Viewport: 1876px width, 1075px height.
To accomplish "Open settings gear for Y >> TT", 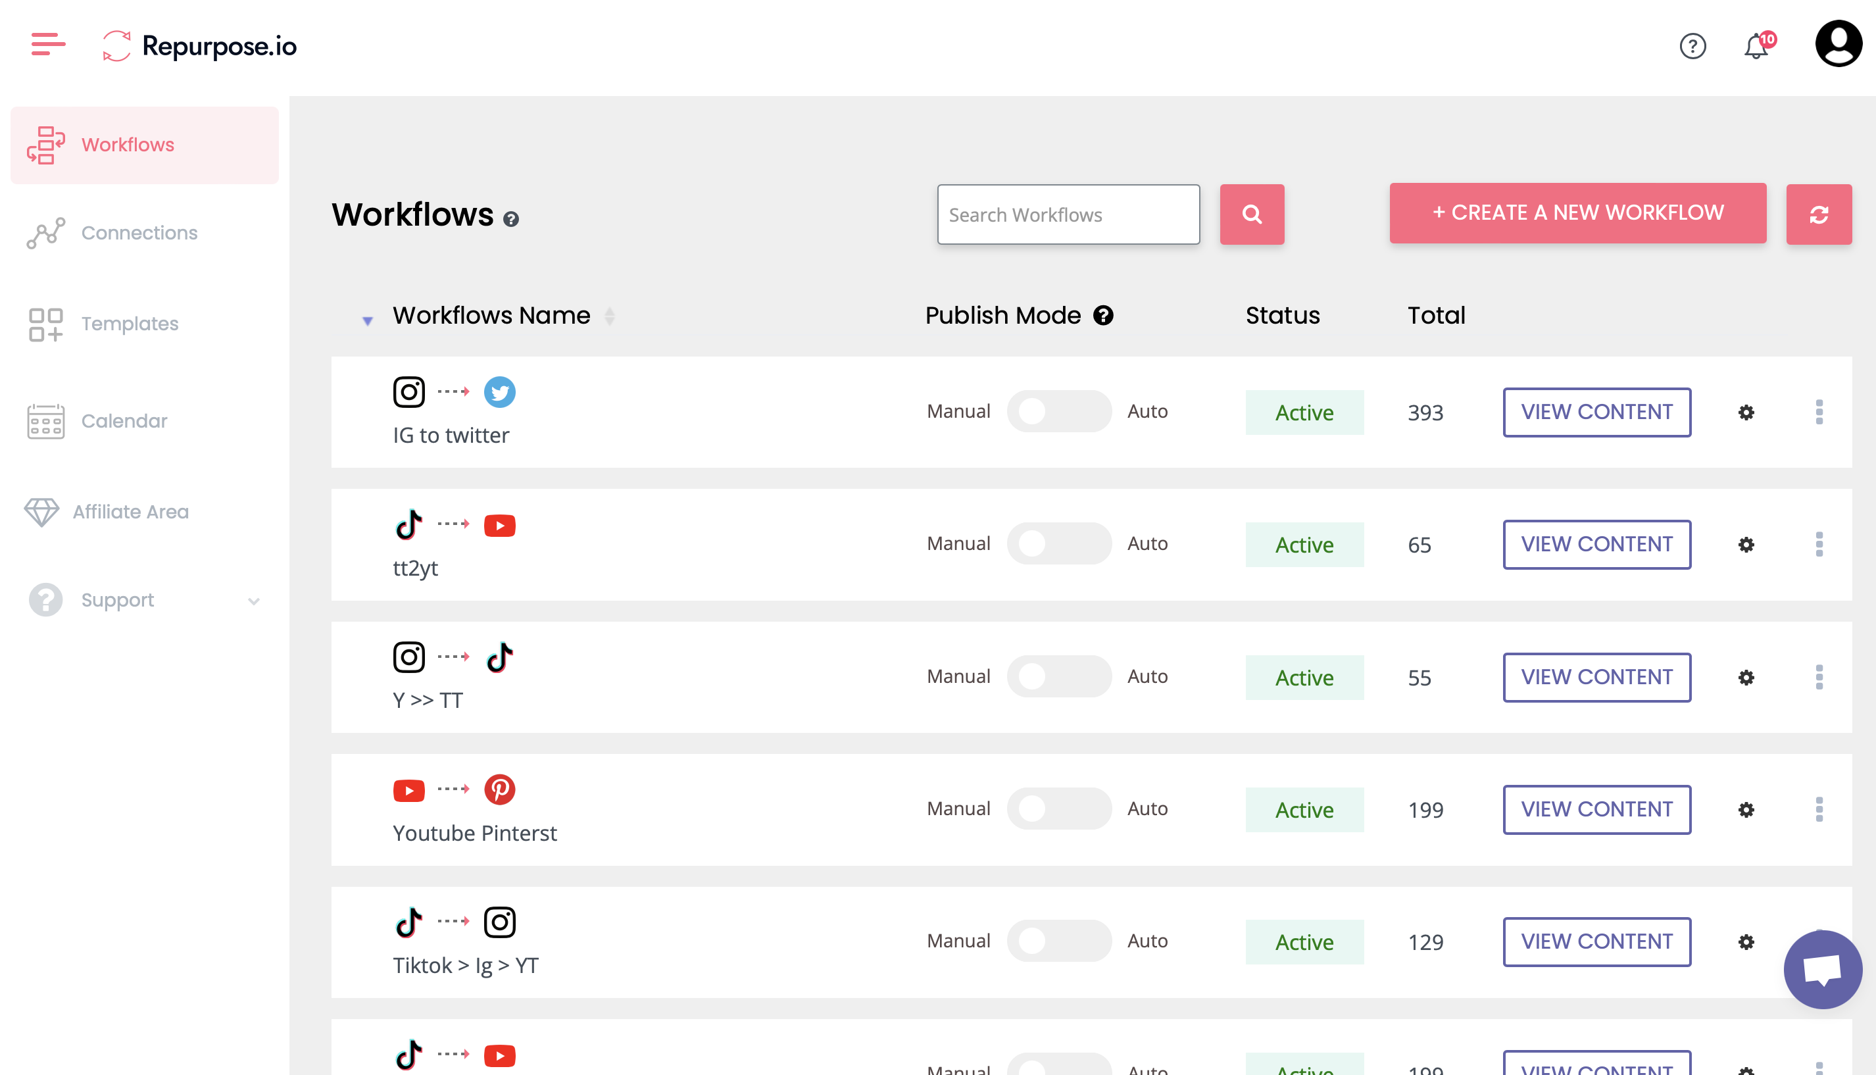I will (1745, 677).
